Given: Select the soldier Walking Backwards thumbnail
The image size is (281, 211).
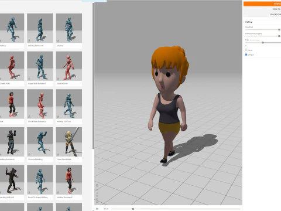Looking at the screenshot, I should tap(12, 142).
